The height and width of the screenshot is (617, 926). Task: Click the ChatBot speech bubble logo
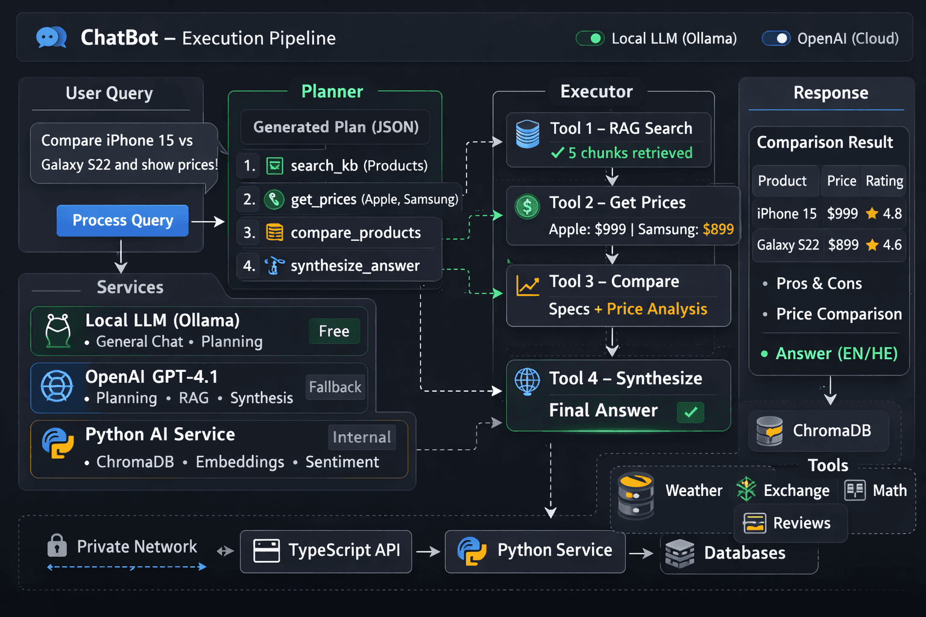pyautogui.click(x=51, y=37)
